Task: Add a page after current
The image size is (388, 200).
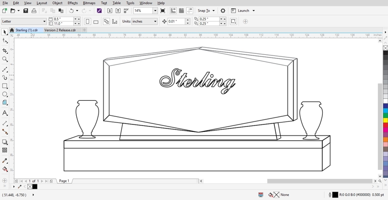Action: coord(51,181)
